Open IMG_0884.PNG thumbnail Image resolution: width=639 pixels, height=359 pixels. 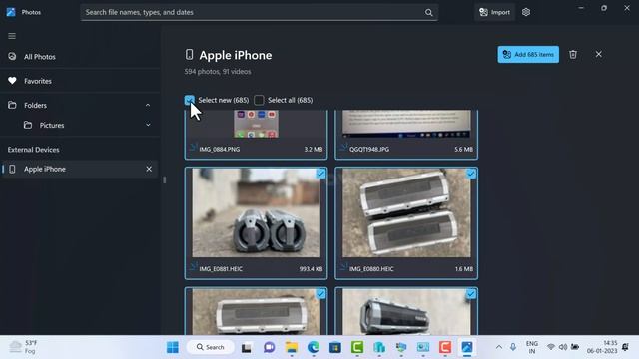(256, 124)
